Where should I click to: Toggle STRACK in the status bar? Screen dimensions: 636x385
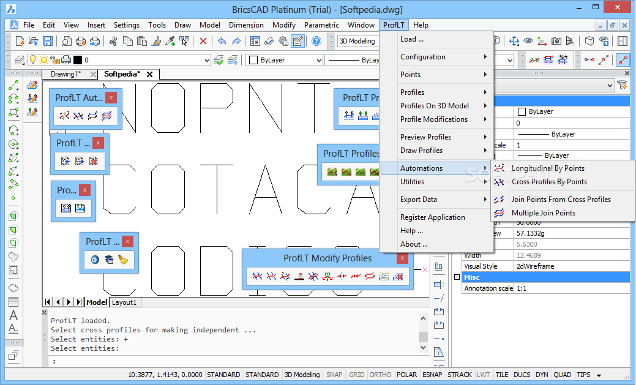pos(460,375)
